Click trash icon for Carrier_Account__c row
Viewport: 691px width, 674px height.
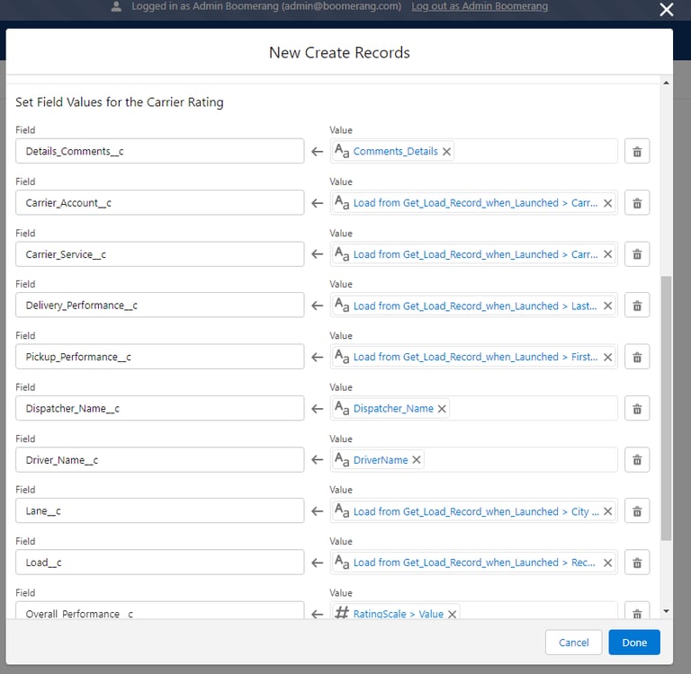pos(636,203)
